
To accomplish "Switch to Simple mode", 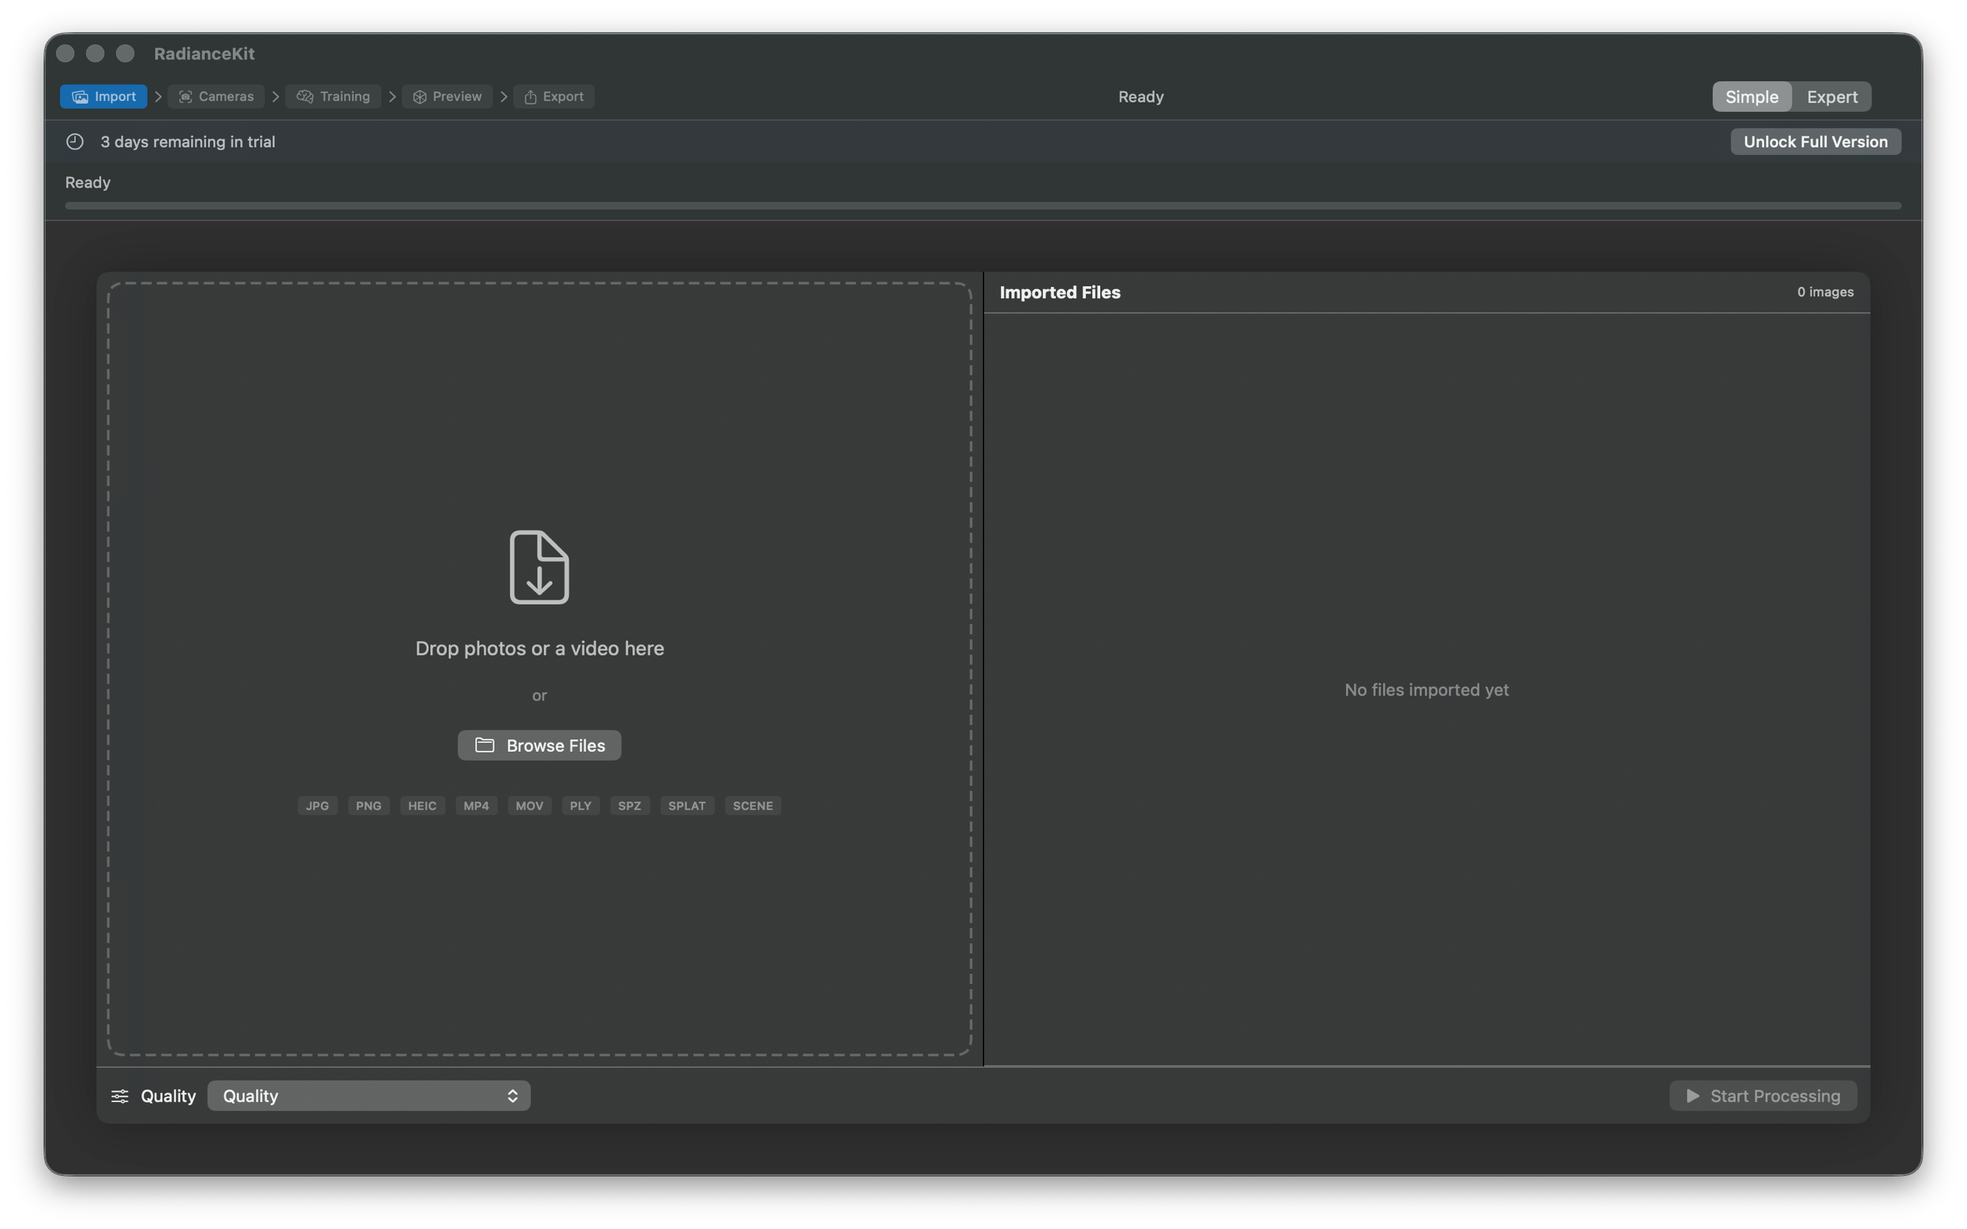I will tap(1750, 97).
